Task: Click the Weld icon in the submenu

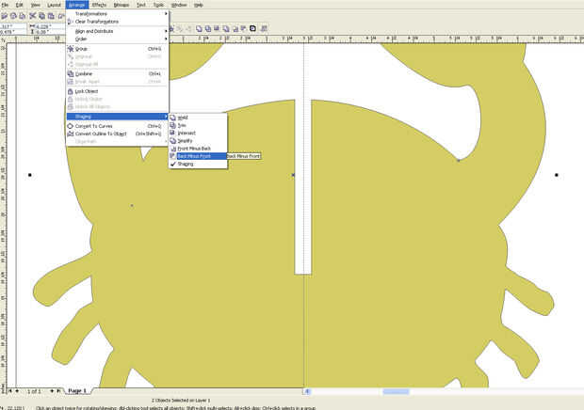Action: pos(172,118)
